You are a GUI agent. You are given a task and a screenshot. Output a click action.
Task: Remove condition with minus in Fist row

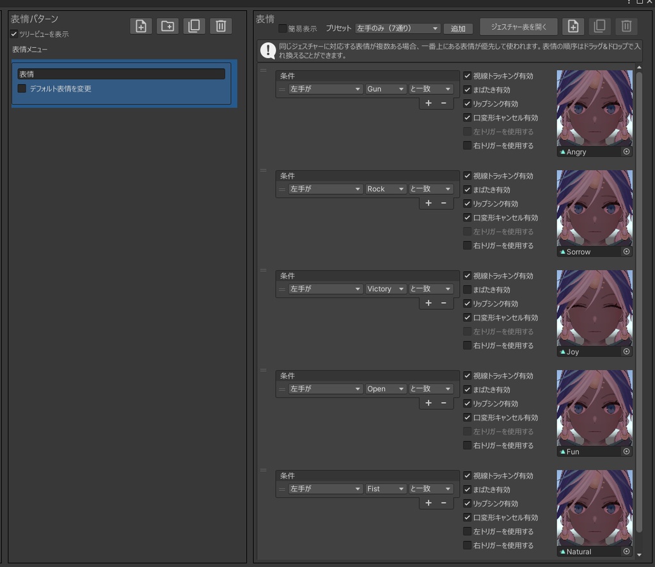[x=444, y=502]
